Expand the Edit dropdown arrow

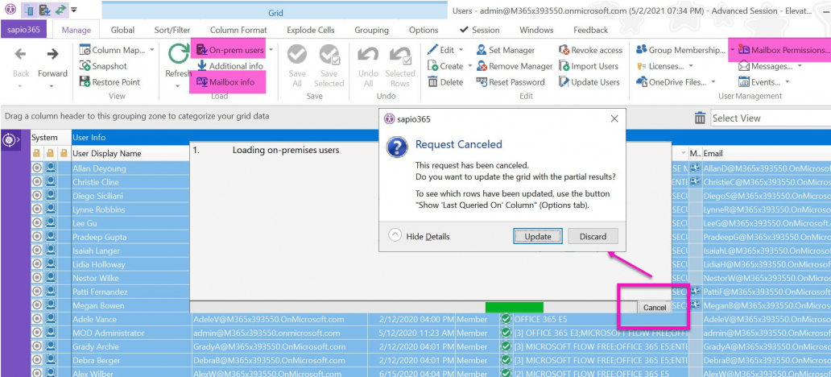[461, 51]
